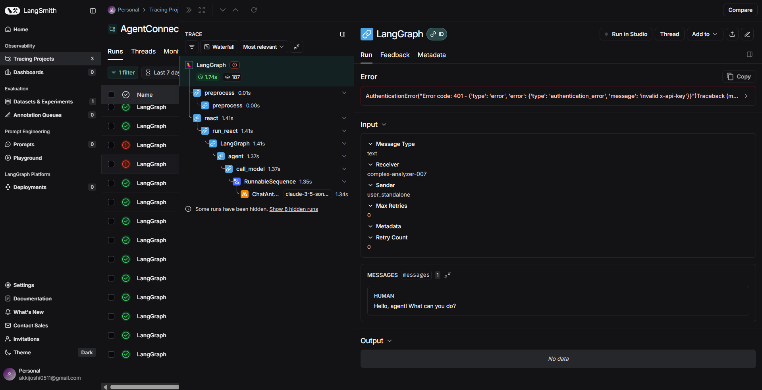
Task: Expand the AuthenticationError traceback arrow
Action: tap(746, 96)
